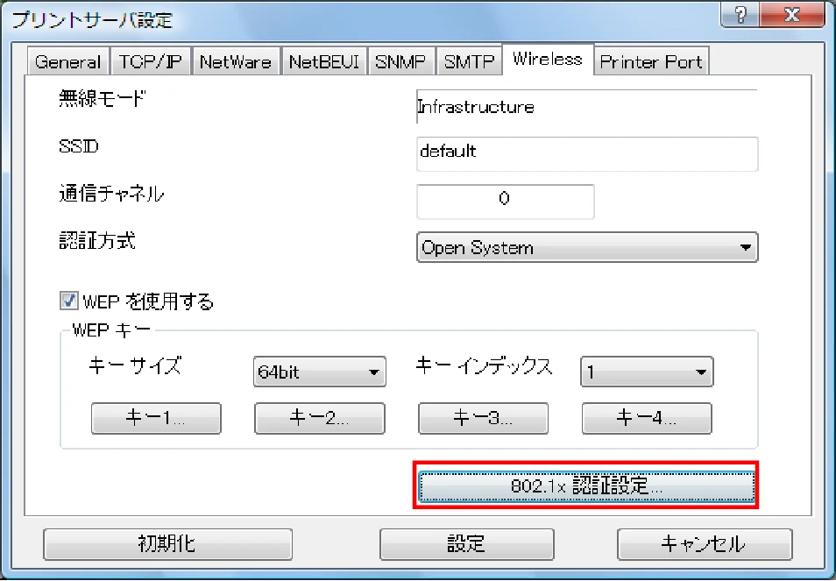836x581 pixels.
Task: Click the help question mark icon
Action: coord(740,14)
